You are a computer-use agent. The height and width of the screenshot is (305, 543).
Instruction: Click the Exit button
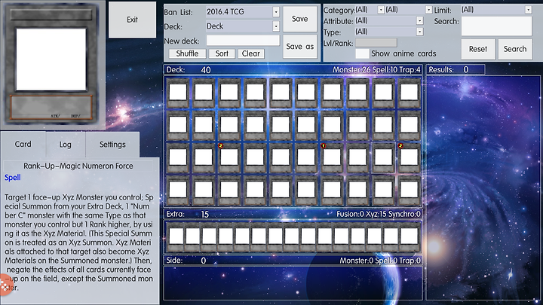pyautogui.click(x=132, y=20)
